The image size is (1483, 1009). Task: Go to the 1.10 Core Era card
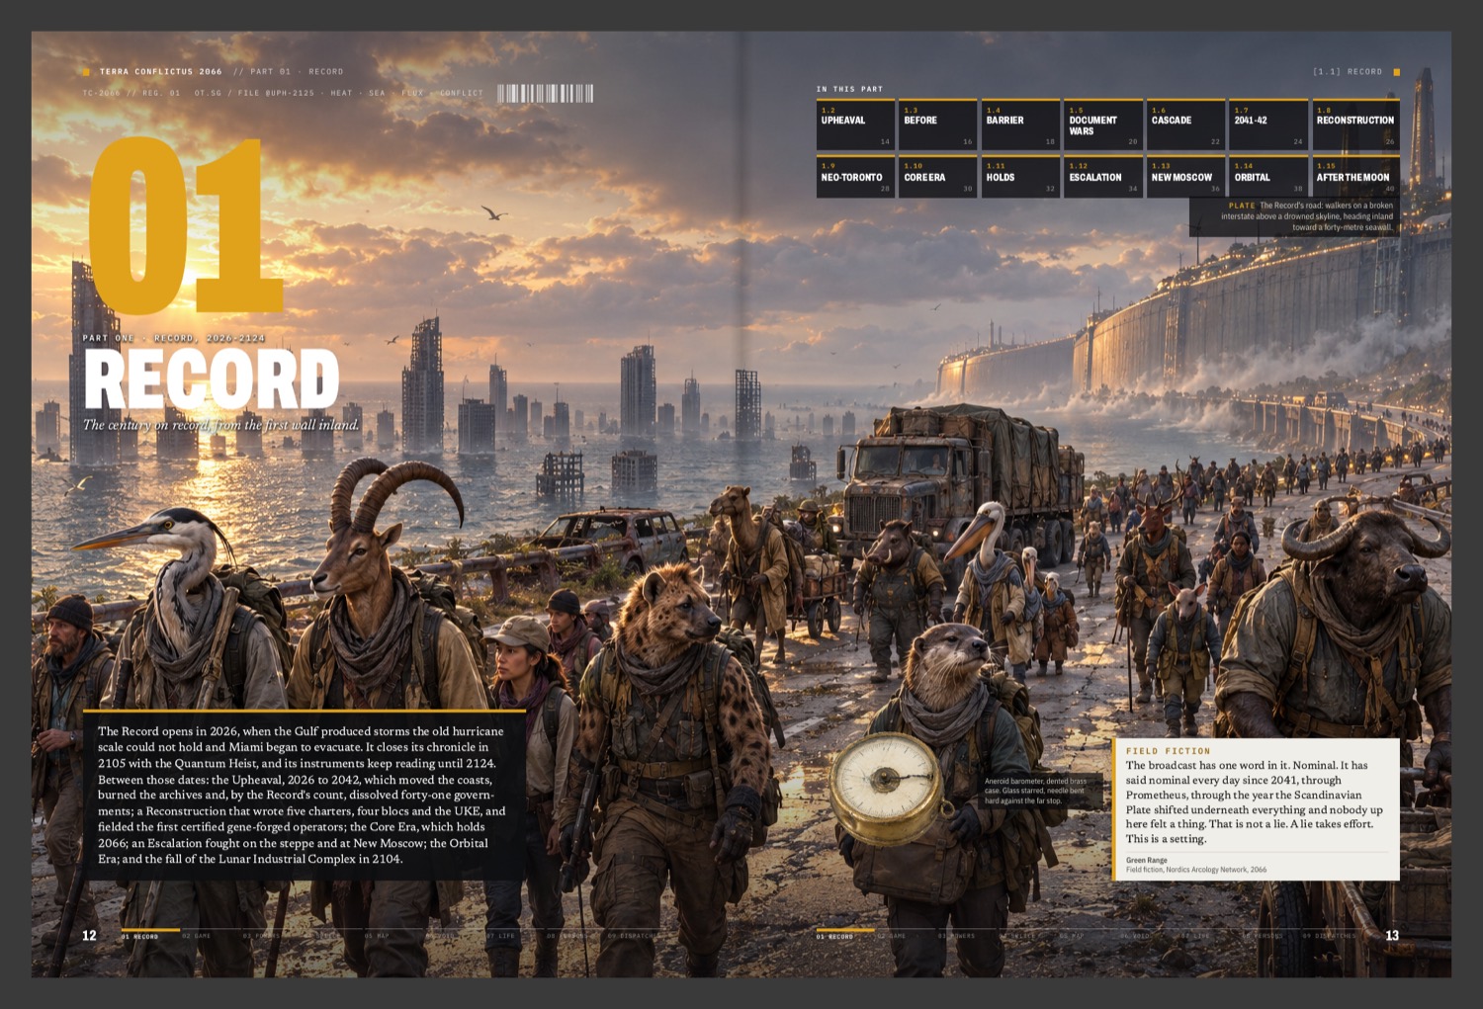[938, 176]
